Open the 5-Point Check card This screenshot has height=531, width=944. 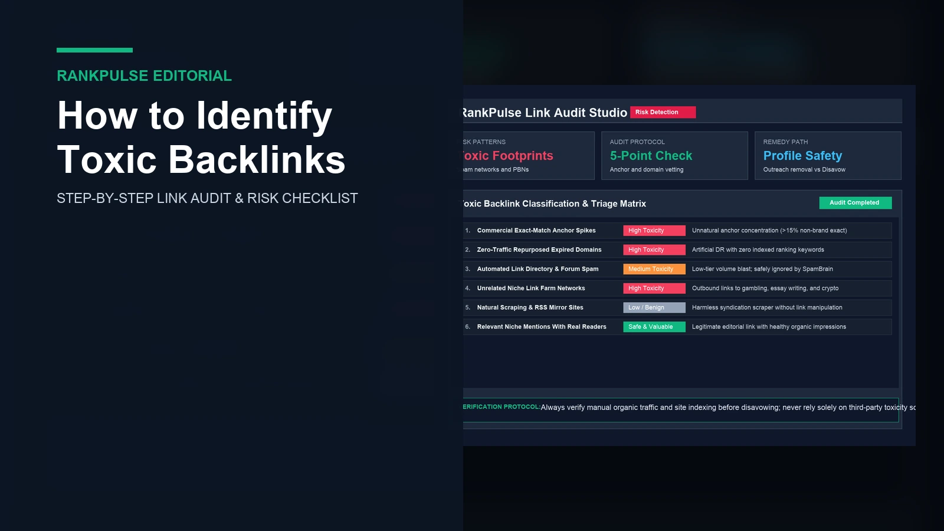[674, 156]
